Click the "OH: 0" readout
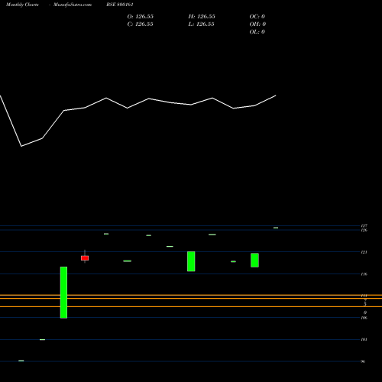This screenshot has width=382, height=382. click(257, 24)
